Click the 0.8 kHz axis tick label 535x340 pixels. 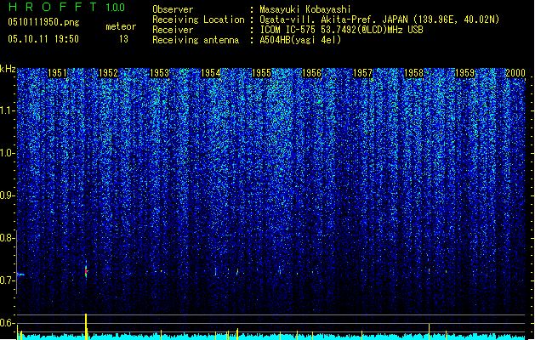pyautogui.click(x=7, y=238)
